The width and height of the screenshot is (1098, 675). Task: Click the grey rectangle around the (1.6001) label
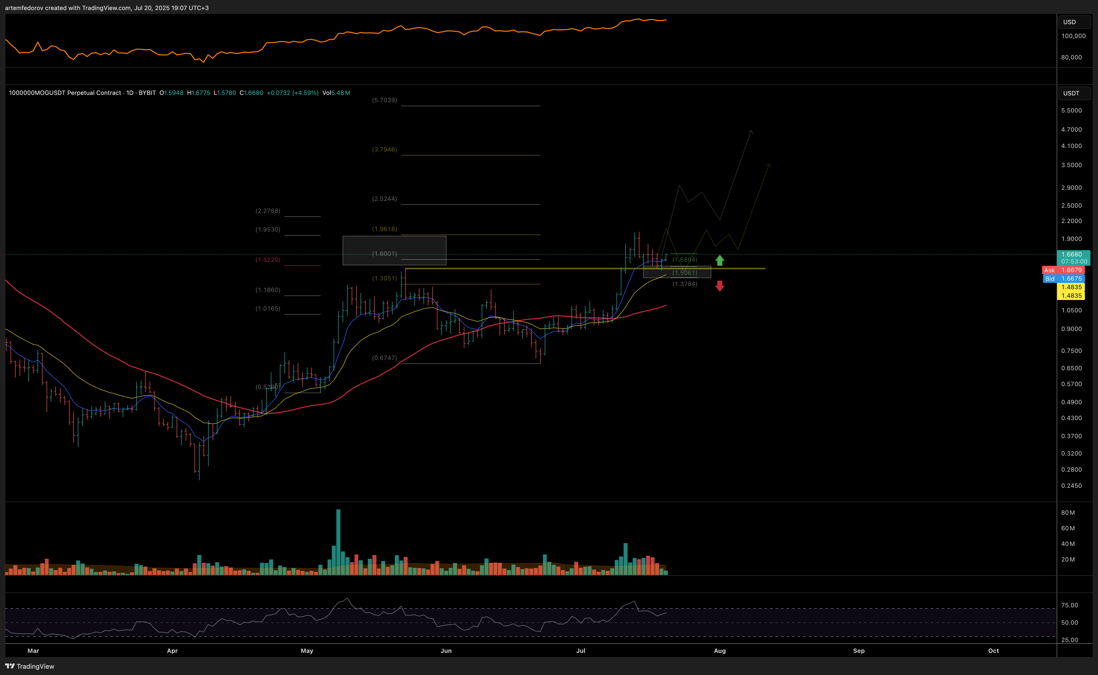tap(394, 250)
